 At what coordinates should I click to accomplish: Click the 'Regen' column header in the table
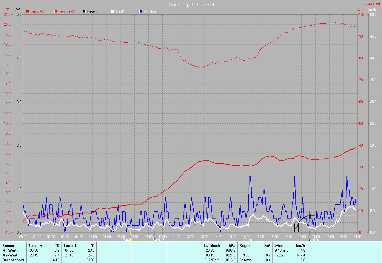pyautogui.click(x=245, y=245)
